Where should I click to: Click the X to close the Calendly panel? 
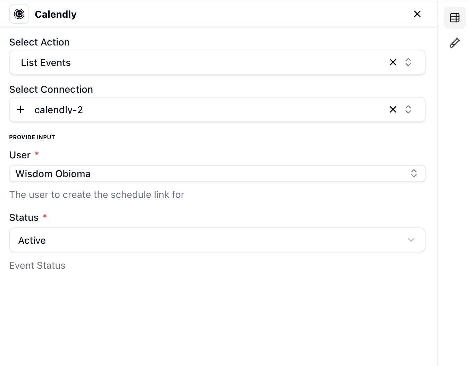pyautogui.click(x=417, y=14)
